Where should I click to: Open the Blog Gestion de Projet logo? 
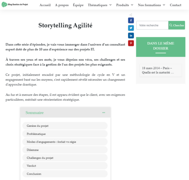pos(15,5)
